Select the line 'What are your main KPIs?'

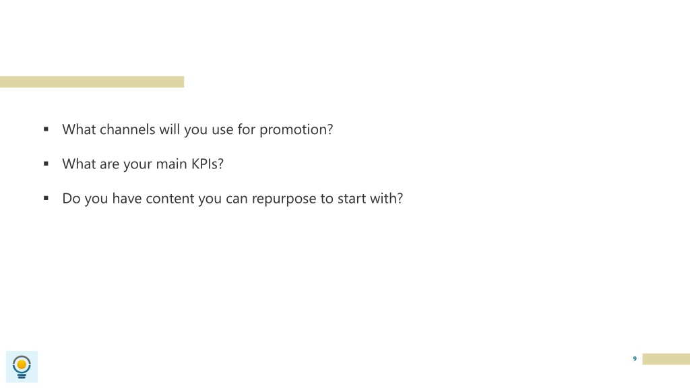[143, 164]
